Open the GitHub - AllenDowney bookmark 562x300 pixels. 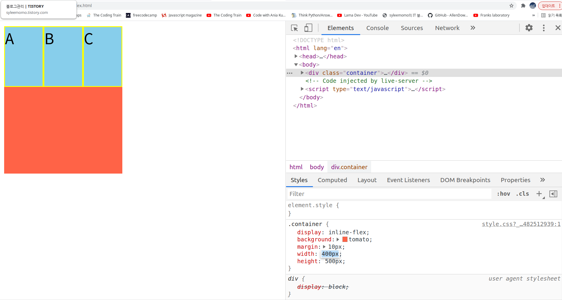point(448,15)
